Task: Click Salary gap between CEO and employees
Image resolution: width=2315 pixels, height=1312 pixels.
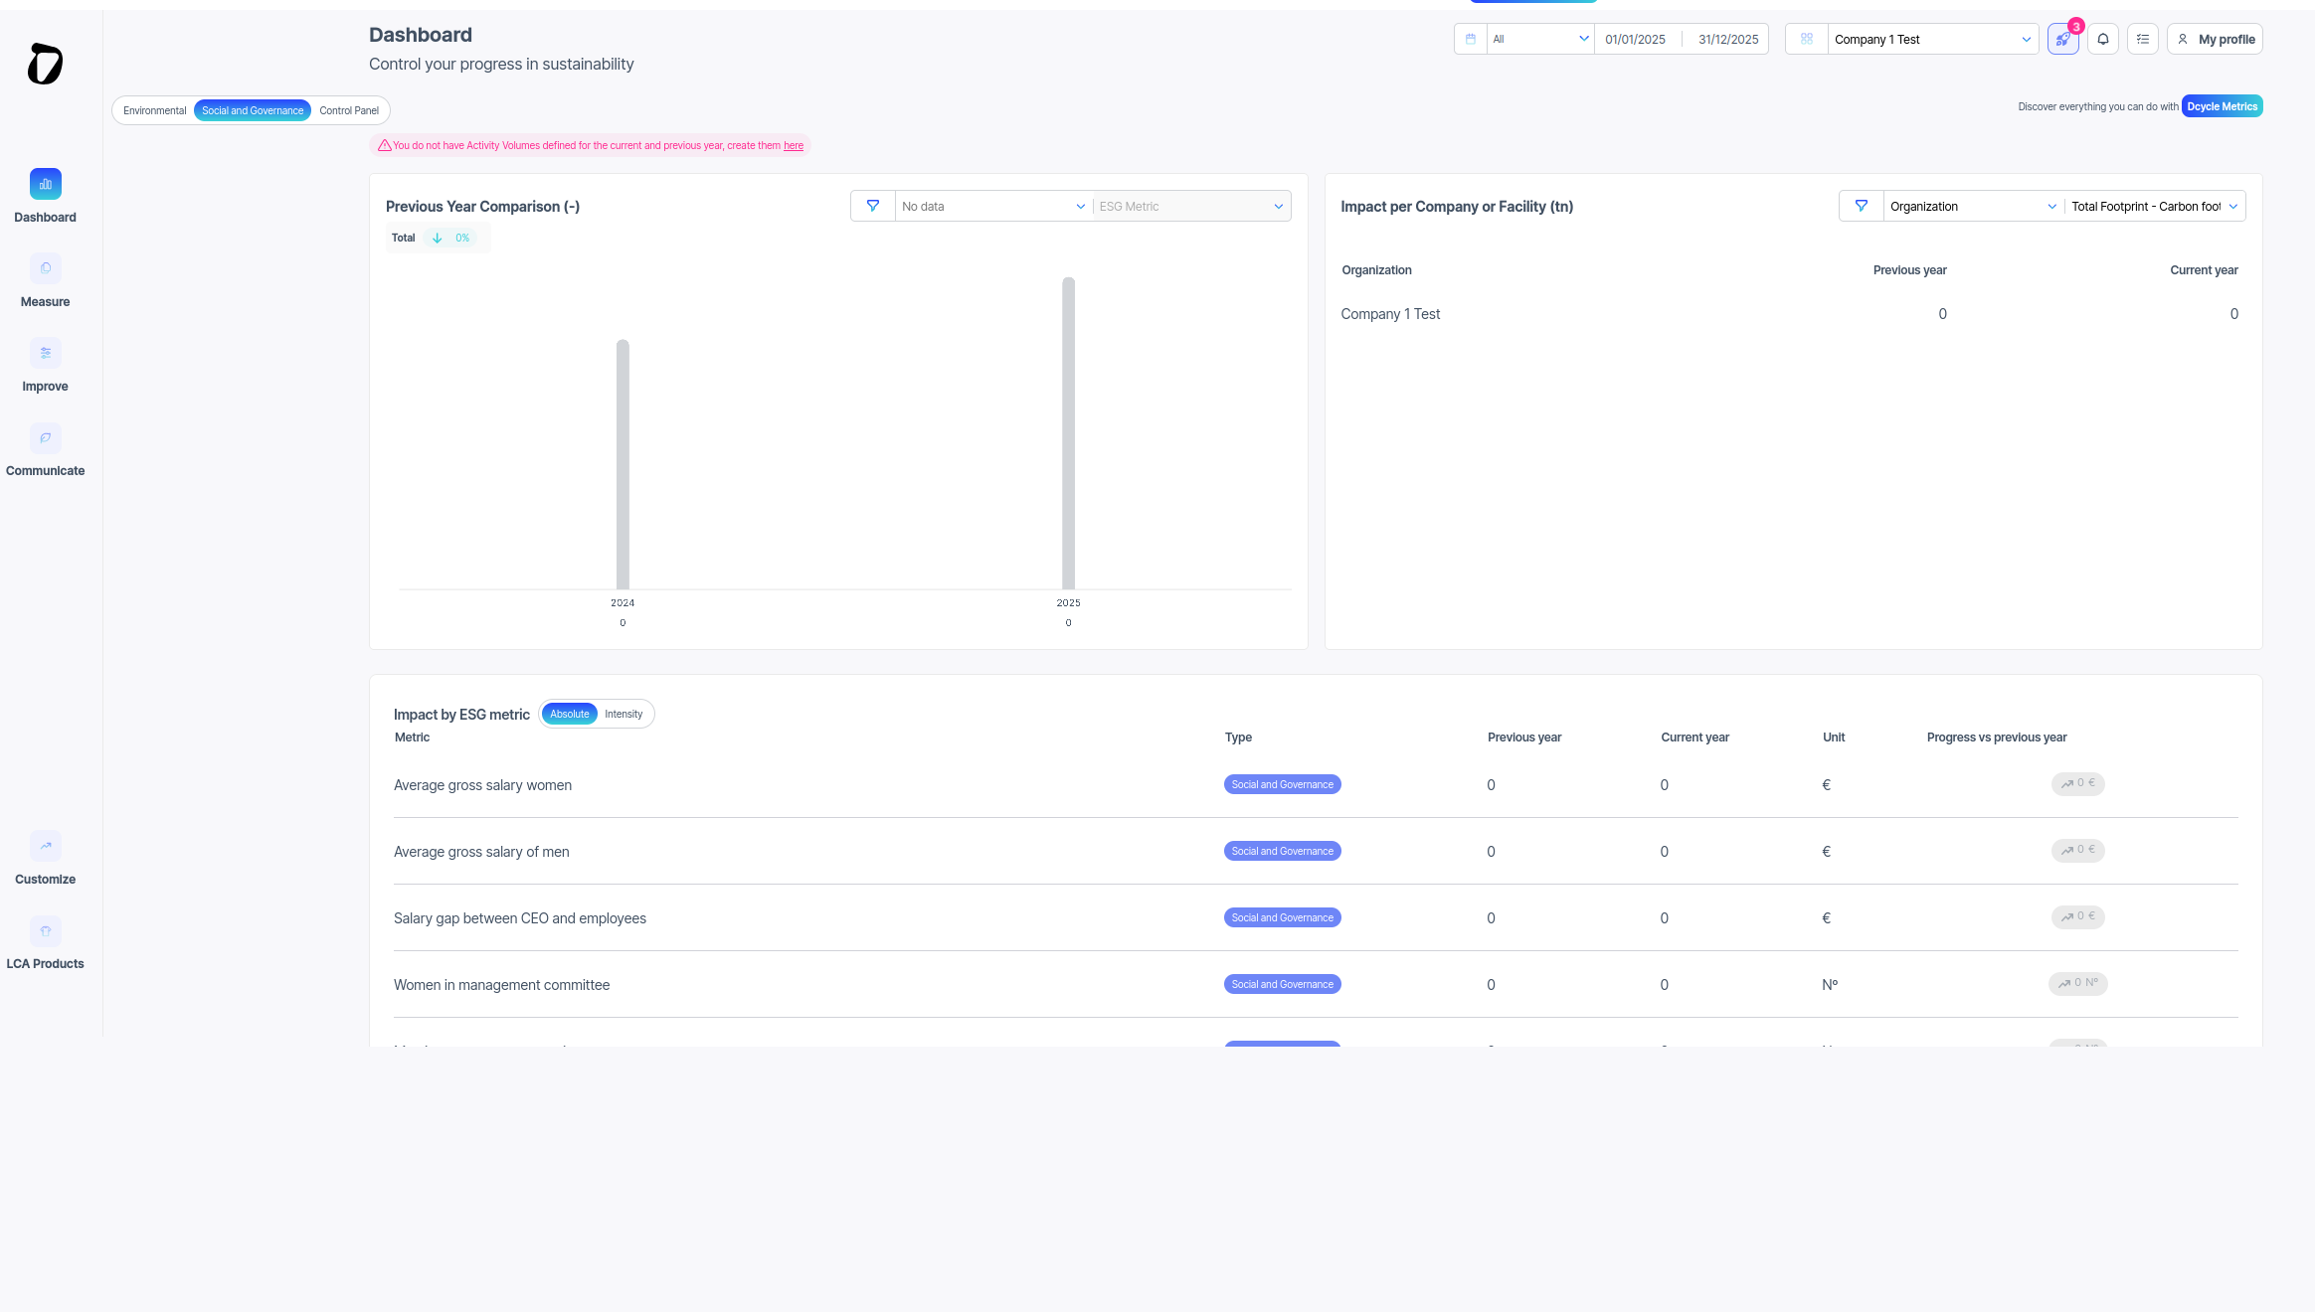Action: coord(520,918)
